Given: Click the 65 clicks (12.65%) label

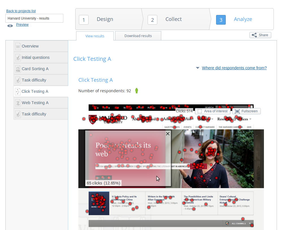Looking at the screenshot, I should pos(104,183).
